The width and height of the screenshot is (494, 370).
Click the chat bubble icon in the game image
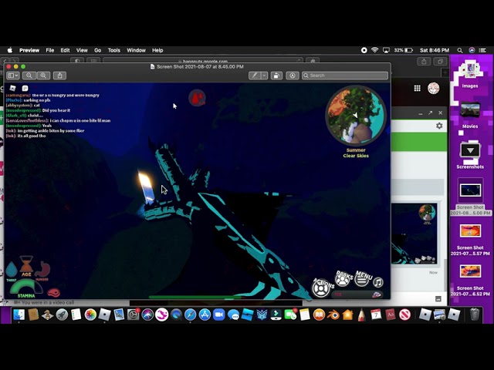click(x=25, y=89)
